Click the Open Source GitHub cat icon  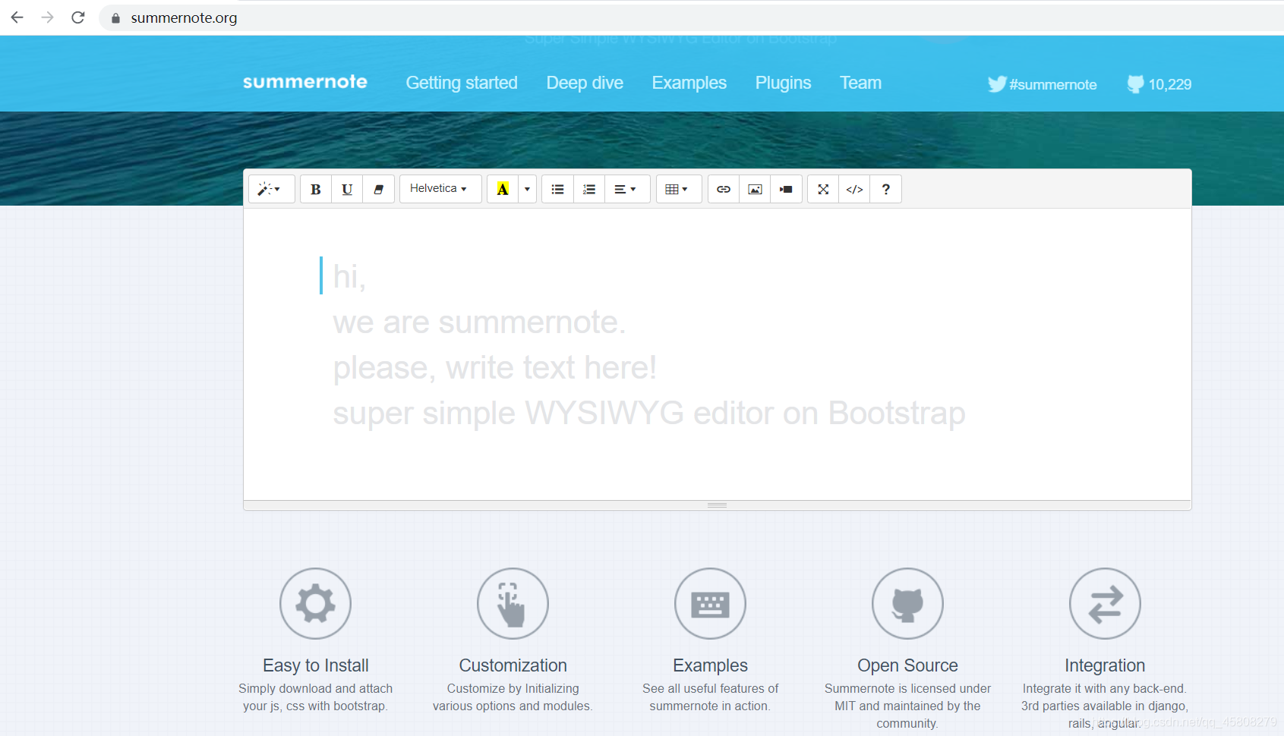pos(907,603)
